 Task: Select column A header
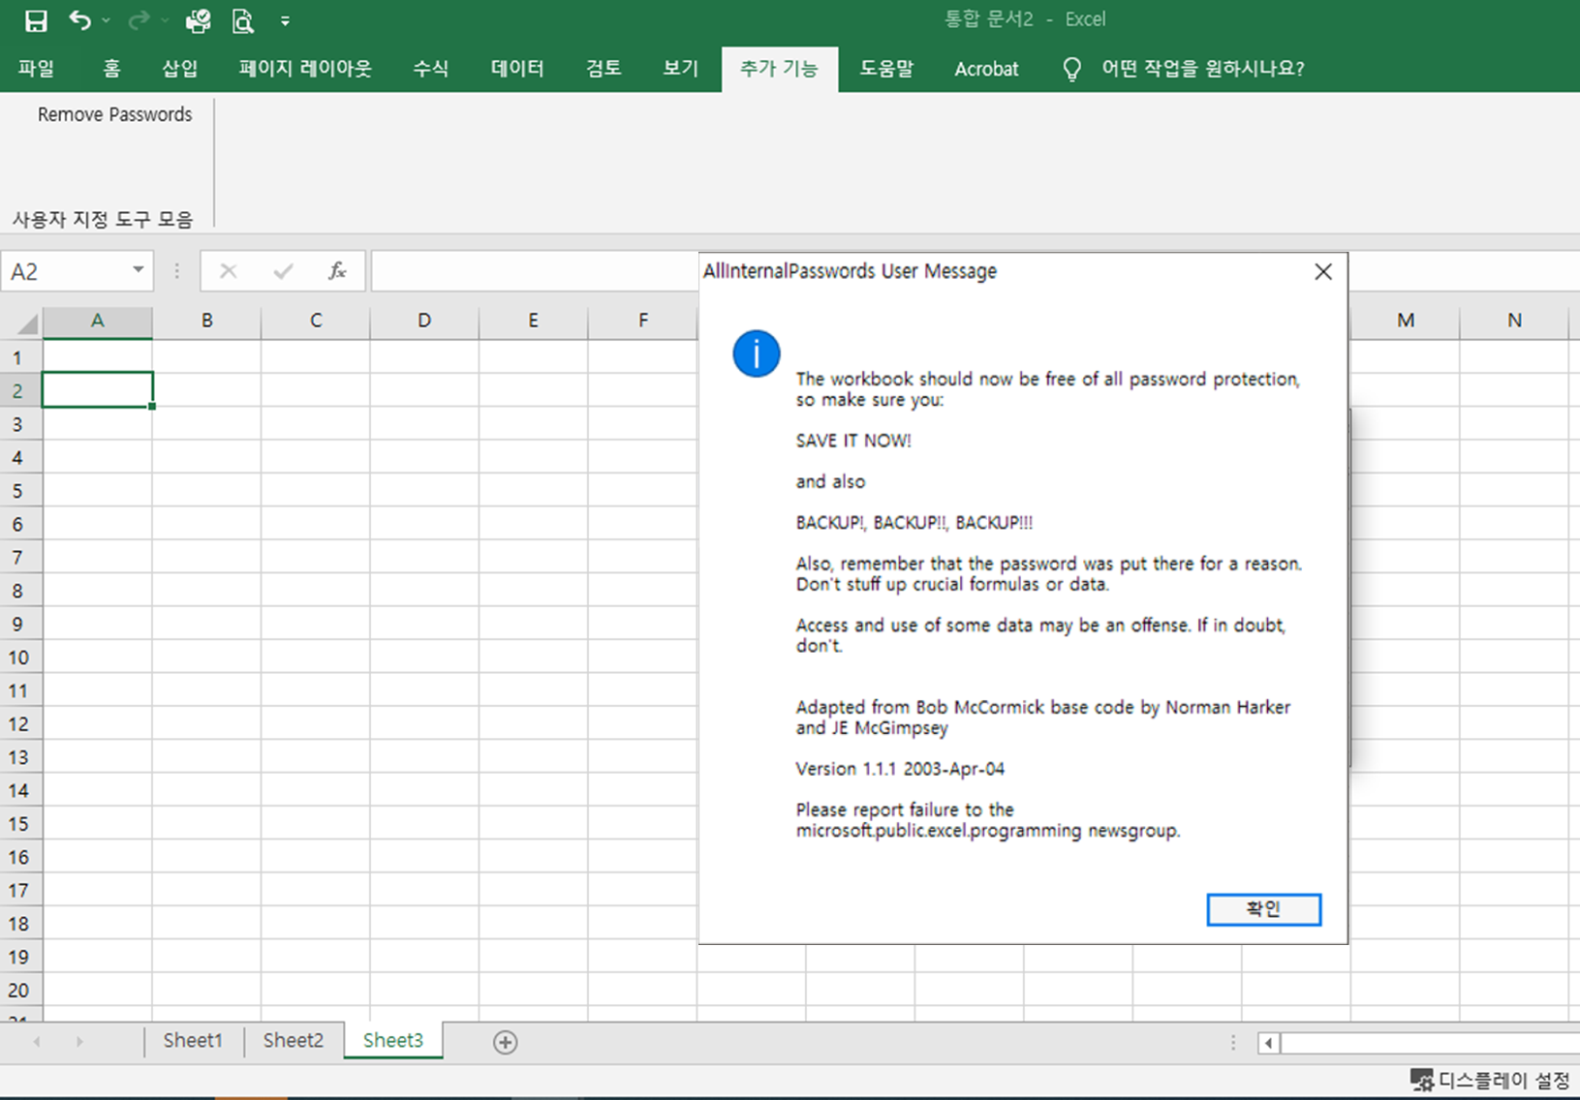(x=97, y=321)
